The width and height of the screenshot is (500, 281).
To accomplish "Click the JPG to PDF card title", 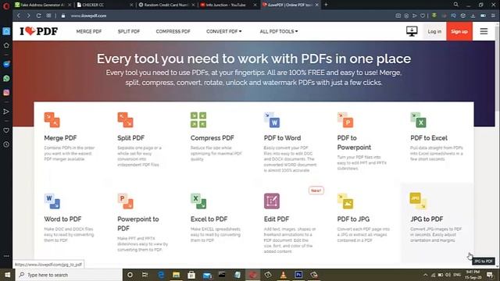I will click(427, 219).
